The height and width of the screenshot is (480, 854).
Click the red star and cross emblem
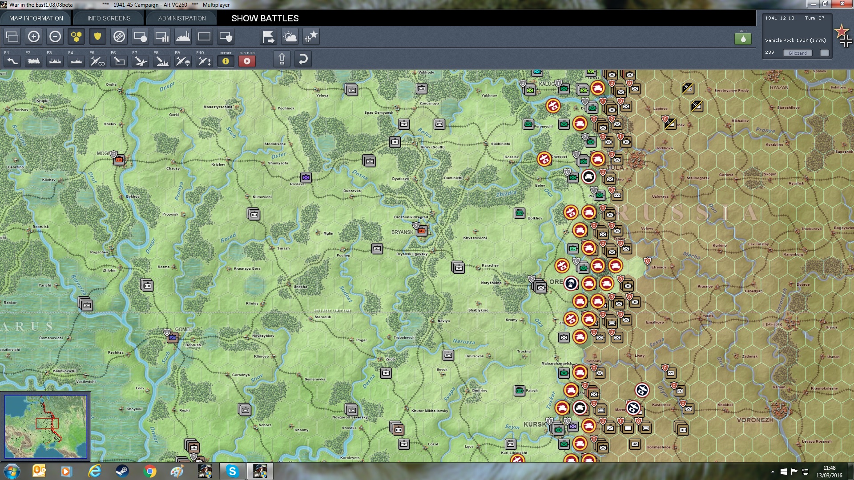(x=843, y=36)
